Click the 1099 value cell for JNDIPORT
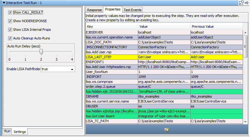This screenshot has height=137, width=250. point(164,77)
